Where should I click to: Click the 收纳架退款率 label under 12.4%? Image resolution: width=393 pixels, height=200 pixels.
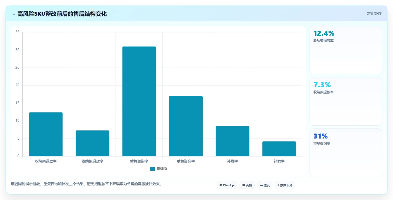click(323, 41)
